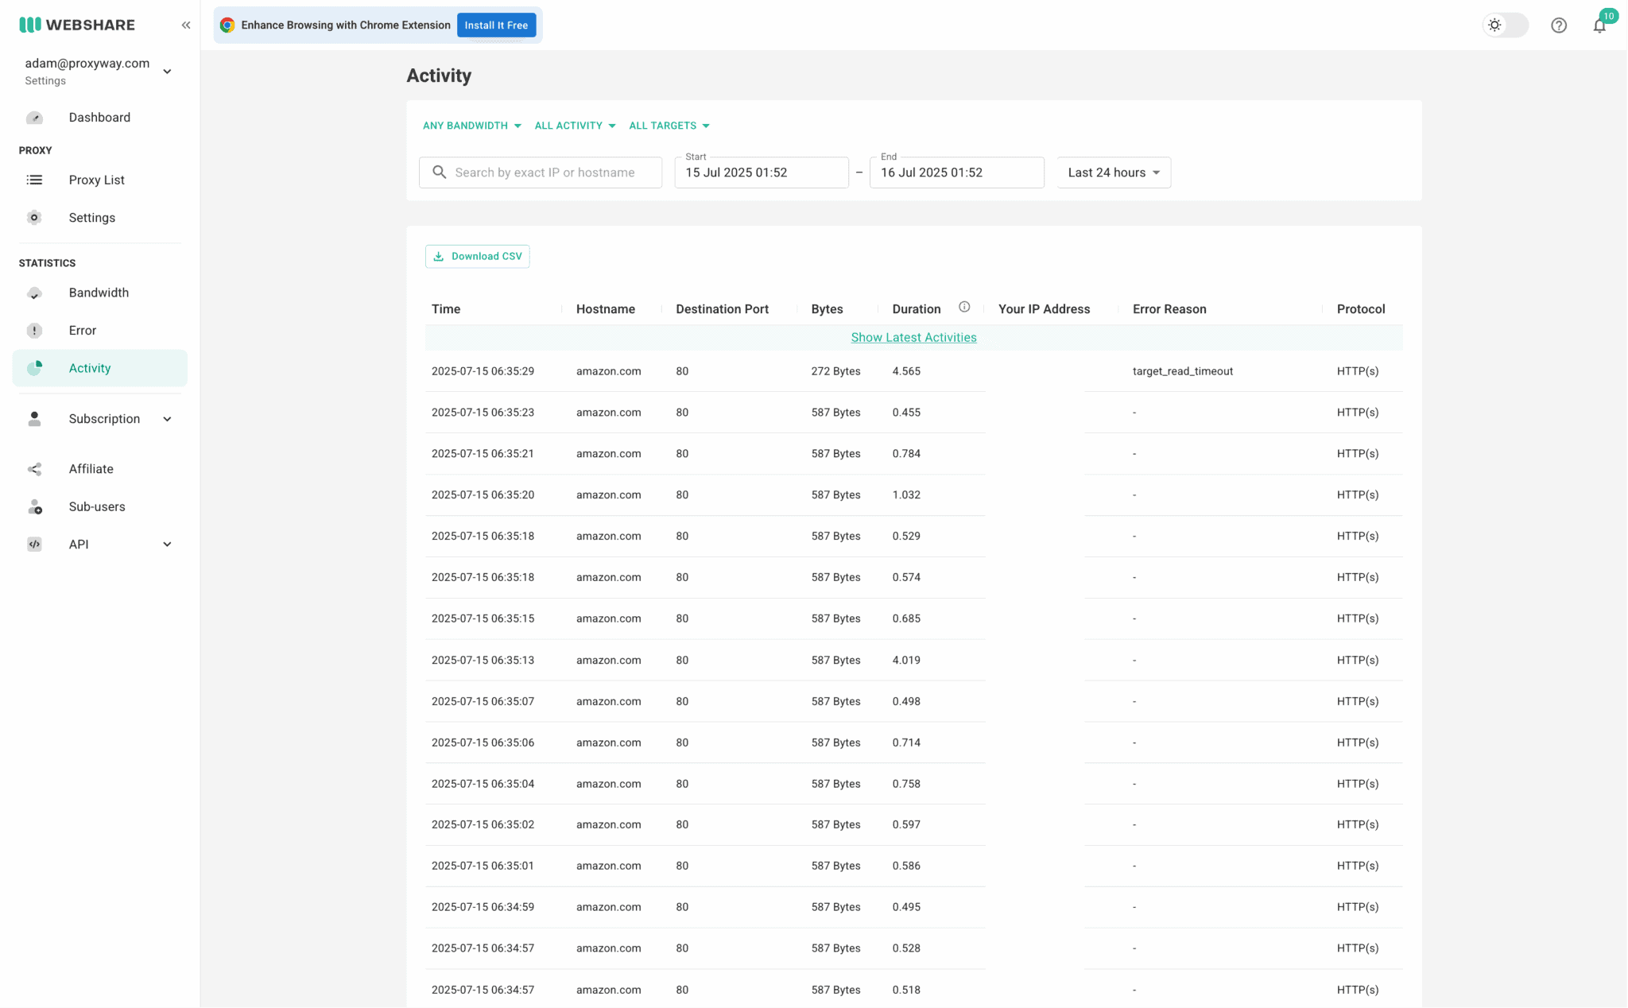Select Settings in the Proxy section
The height and width of the screenshot is (1008, 1628).
[x=91, y=217]
